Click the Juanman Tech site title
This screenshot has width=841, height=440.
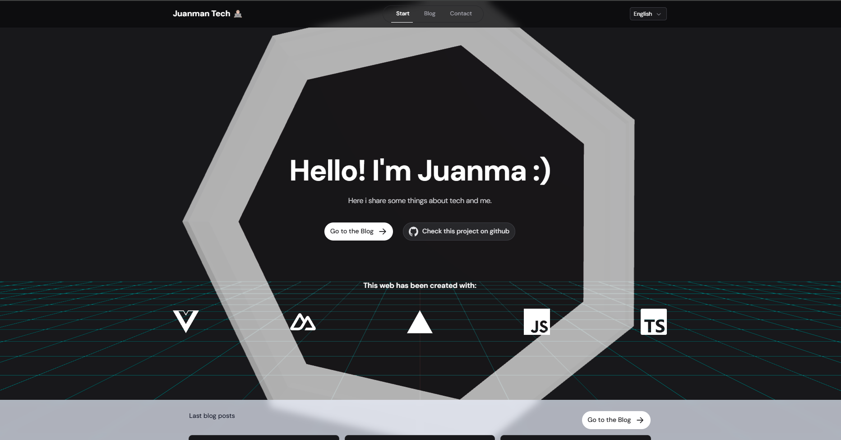(x=201, y=14)
